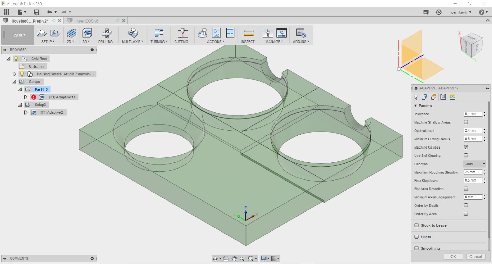Collapse the Passes section
This screenshot has height=264, width=492.
[x=415, y=106]
